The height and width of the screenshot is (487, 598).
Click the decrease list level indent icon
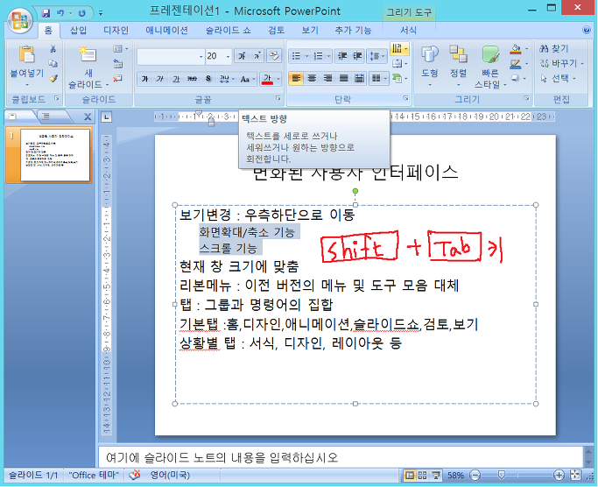(342, 56)
